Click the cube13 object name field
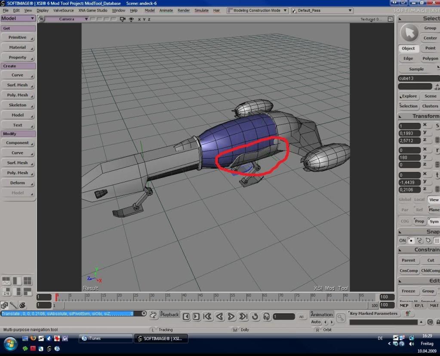The width and height of the screenshot is (440, 356). click(418, 78)
